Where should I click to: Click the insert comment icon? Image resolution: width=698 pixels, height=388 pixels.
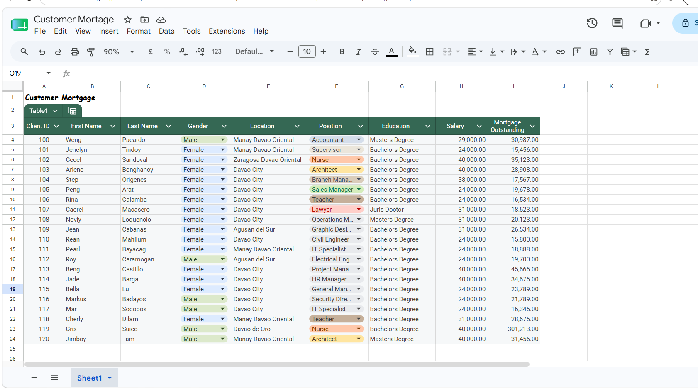577,51
